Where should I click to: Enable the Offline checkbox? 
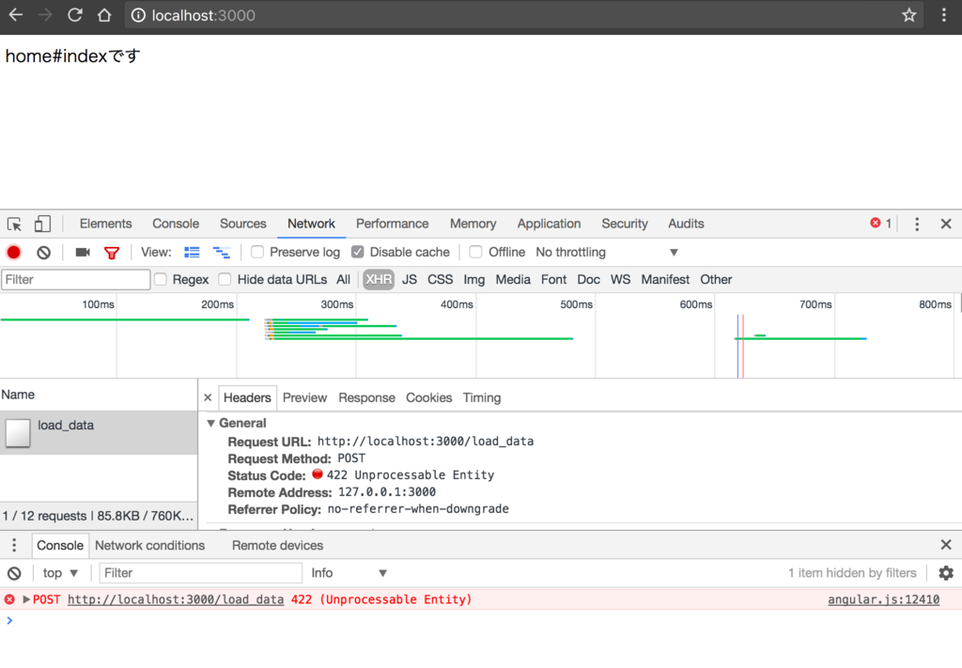coord(475,252)
